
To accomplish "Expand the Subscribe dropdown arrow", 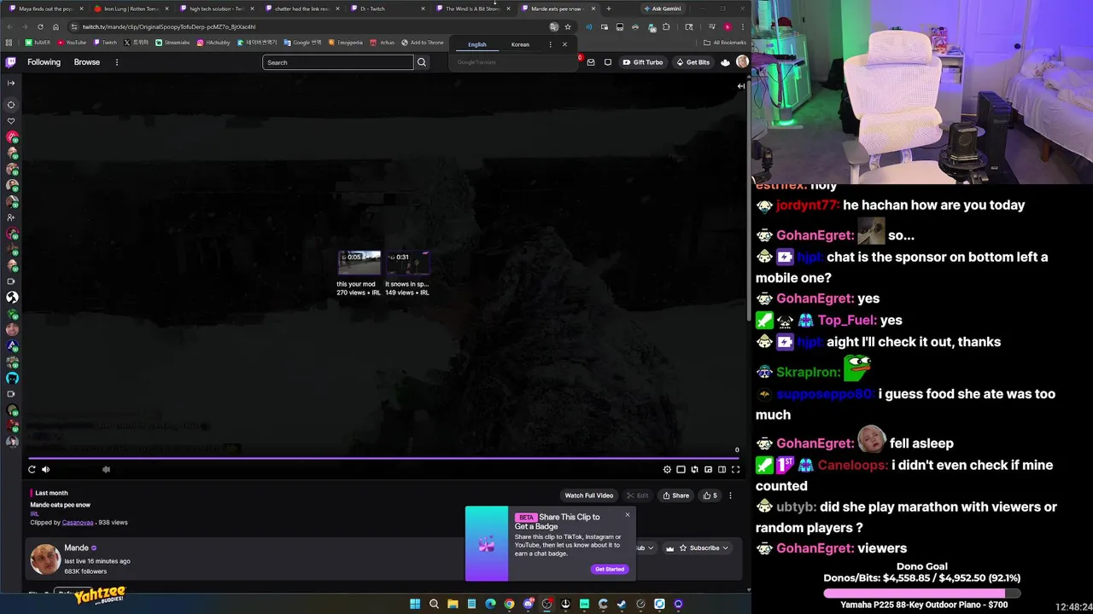I will tap(725, 548).
